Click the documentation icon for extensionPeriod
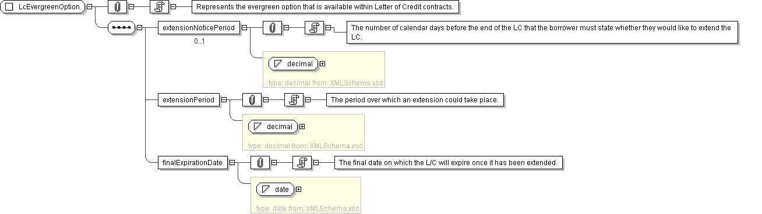This screenshot has height=214, width=762. (294, 100)
